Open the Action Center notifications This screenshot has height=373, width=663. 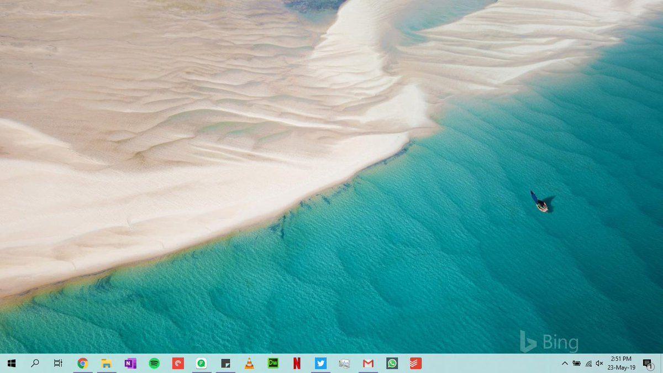coord(648,364)
